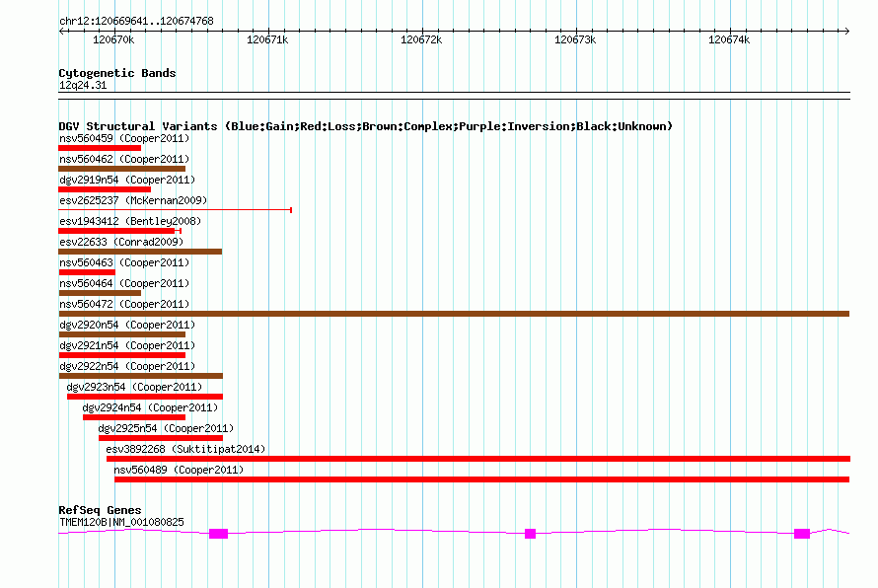Image resolution: width=878 pixels, height=588 pixels.
Task: Click the Cytogenetic Bands track title
Action: tap(117, 73)
